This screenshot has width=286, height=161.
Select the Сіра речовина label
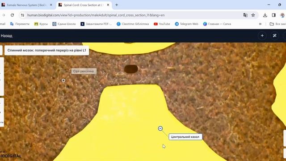[x=84, y=71]
